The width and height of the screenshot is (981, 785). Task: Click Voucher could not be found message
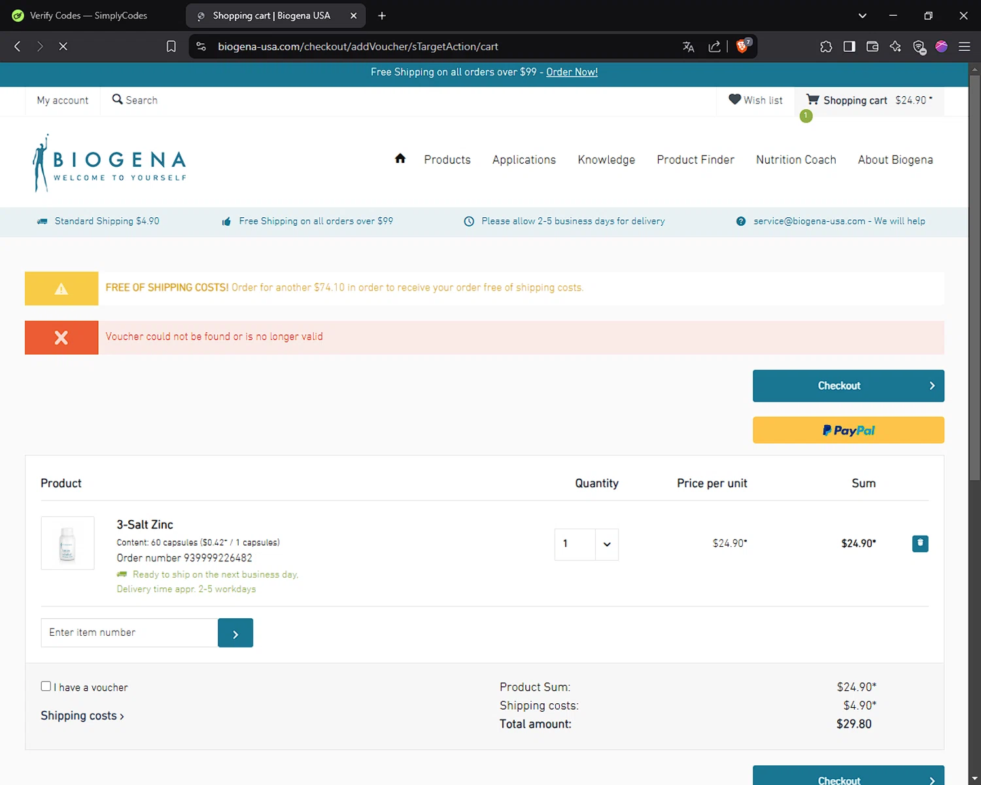click(x=214, y=336)
